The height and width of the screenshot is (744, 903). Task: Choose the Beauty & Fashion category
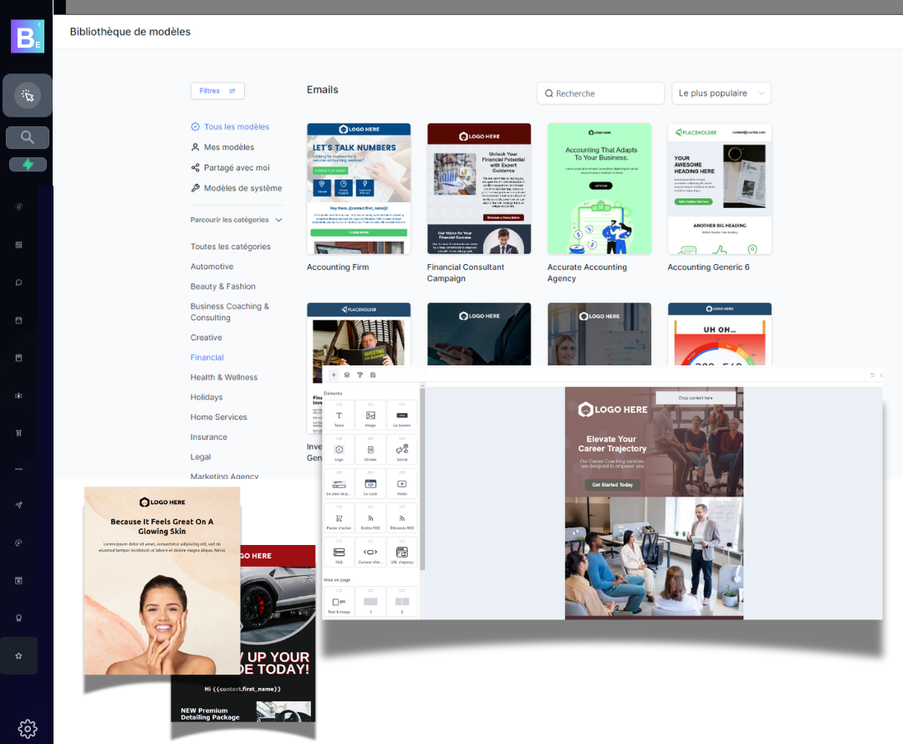[x=223, y=286]
